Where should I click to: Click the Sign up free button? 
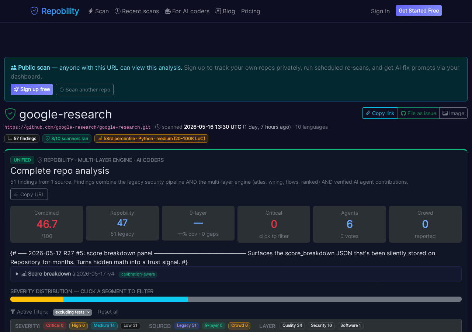pos(32,89)
